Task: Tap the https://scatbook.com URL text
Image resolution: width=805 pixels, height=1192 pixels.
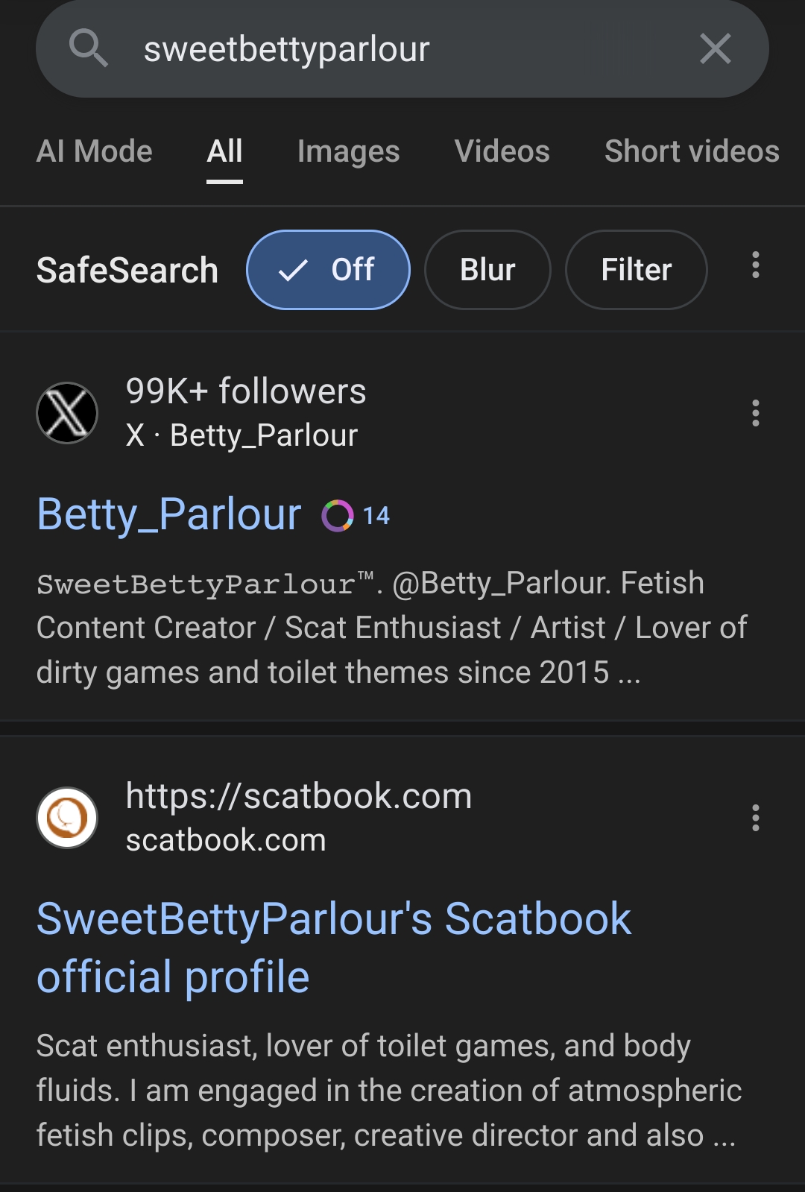Action: [299, 796]
